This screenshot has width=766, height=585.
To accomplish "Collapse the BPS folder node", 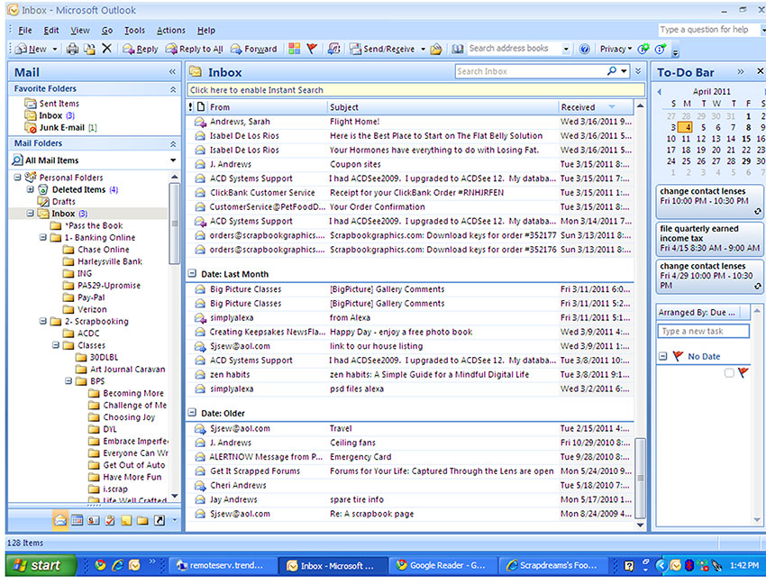I will click(x=68, y=380).
